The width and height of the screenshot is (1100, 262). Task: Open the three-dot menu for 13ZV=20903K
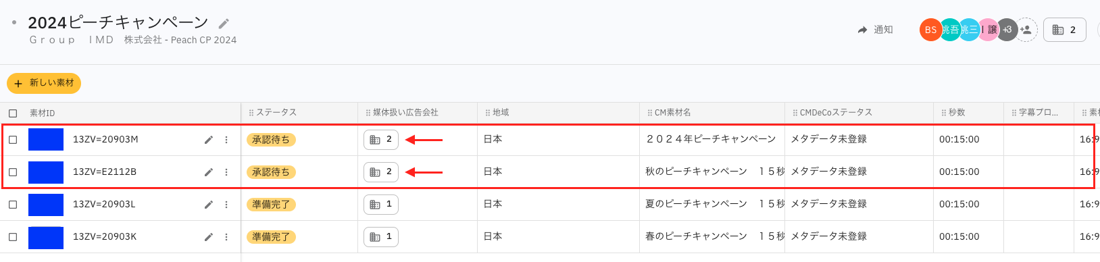click(226, 237)
